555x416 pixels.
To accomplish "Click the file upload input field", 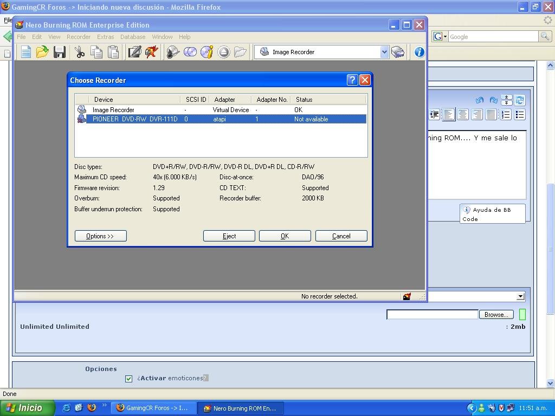I will (432, 315).
